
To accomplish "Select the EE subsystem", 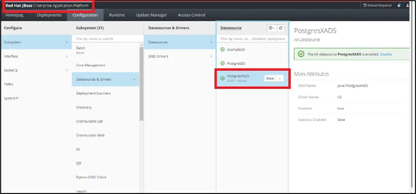I will 105,149.
